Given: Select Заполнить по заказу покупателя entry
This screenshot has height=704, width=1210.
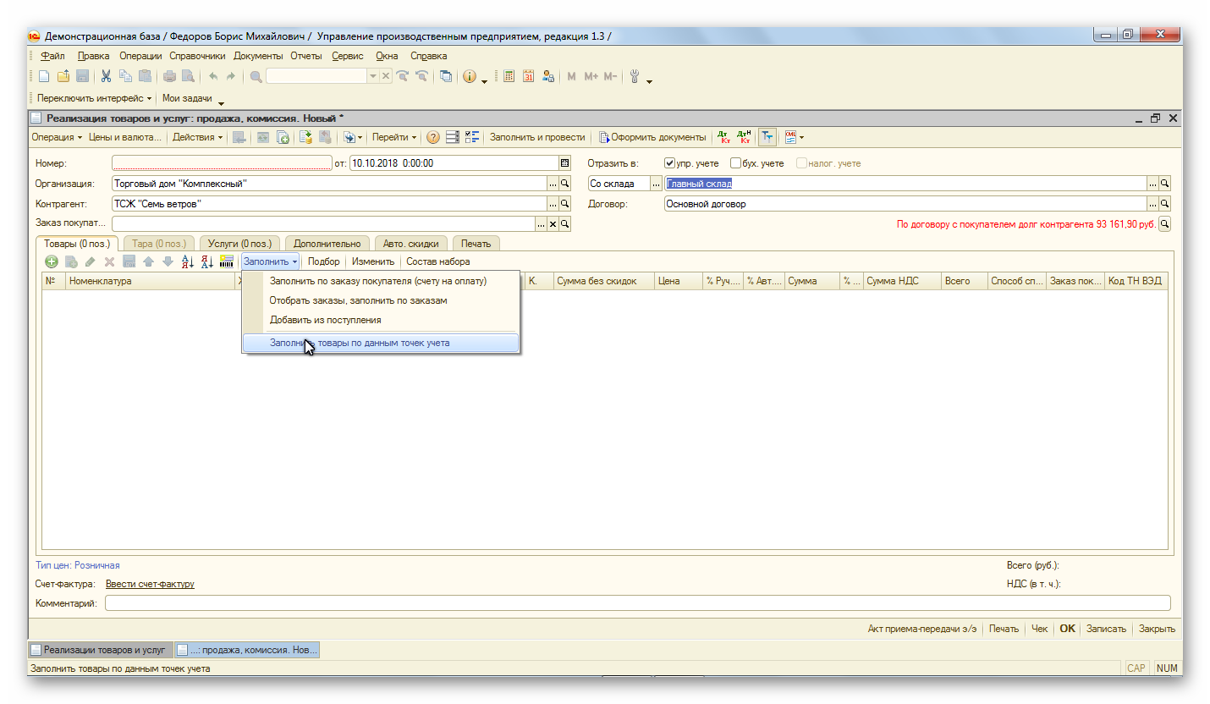Looking at the screenshot, I should 381,281.
